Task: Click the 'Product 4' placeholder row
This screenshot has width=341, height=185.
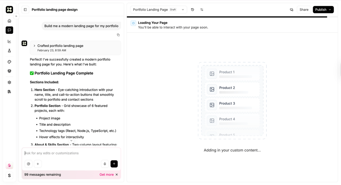Action: pyautogui.click(x=232, y=121)
